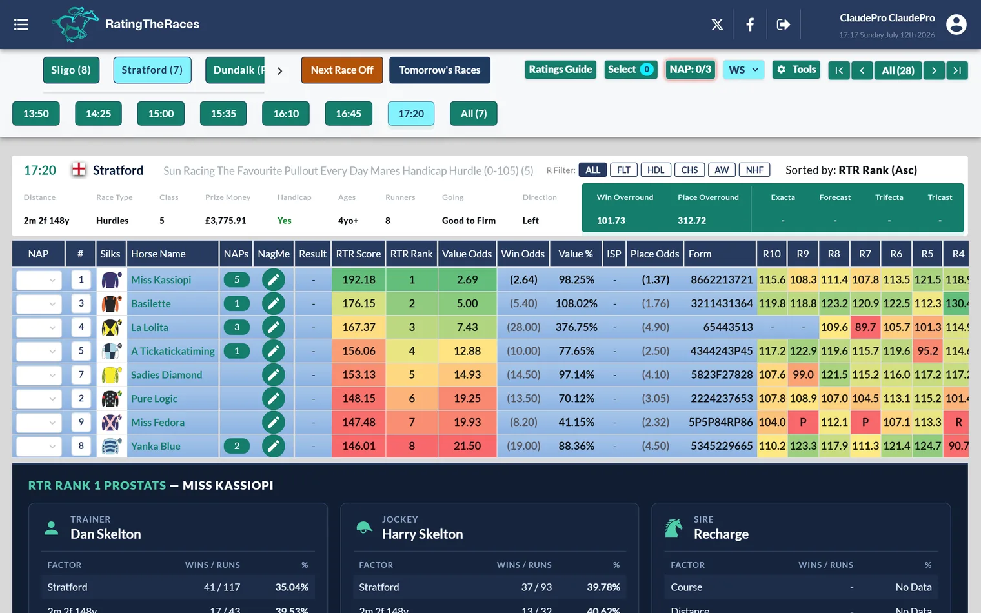
Task: Jump to last race arrow icon
Action: click(x=957, y=70)
